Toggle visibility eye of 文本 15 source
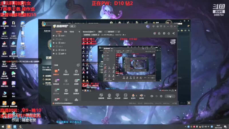The height and width of the screenshot is (129, 229). [54, 50]
